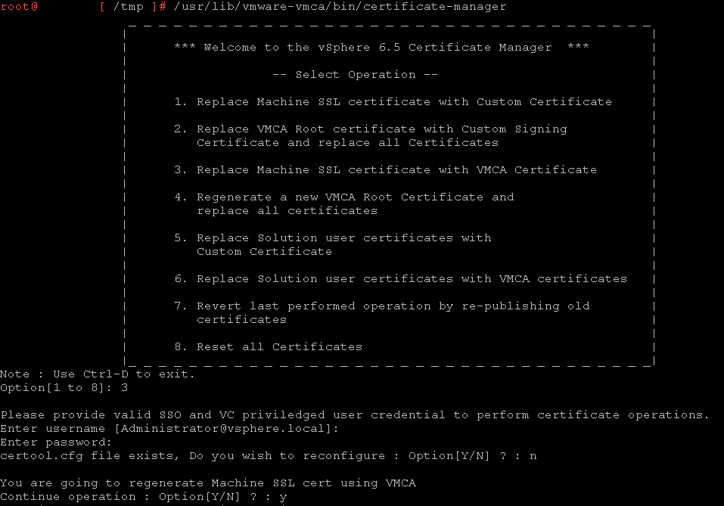The image size is (724, 506).
Task: Click 'Option[1 to 8]: 3' line
Action: click(64, 388)
